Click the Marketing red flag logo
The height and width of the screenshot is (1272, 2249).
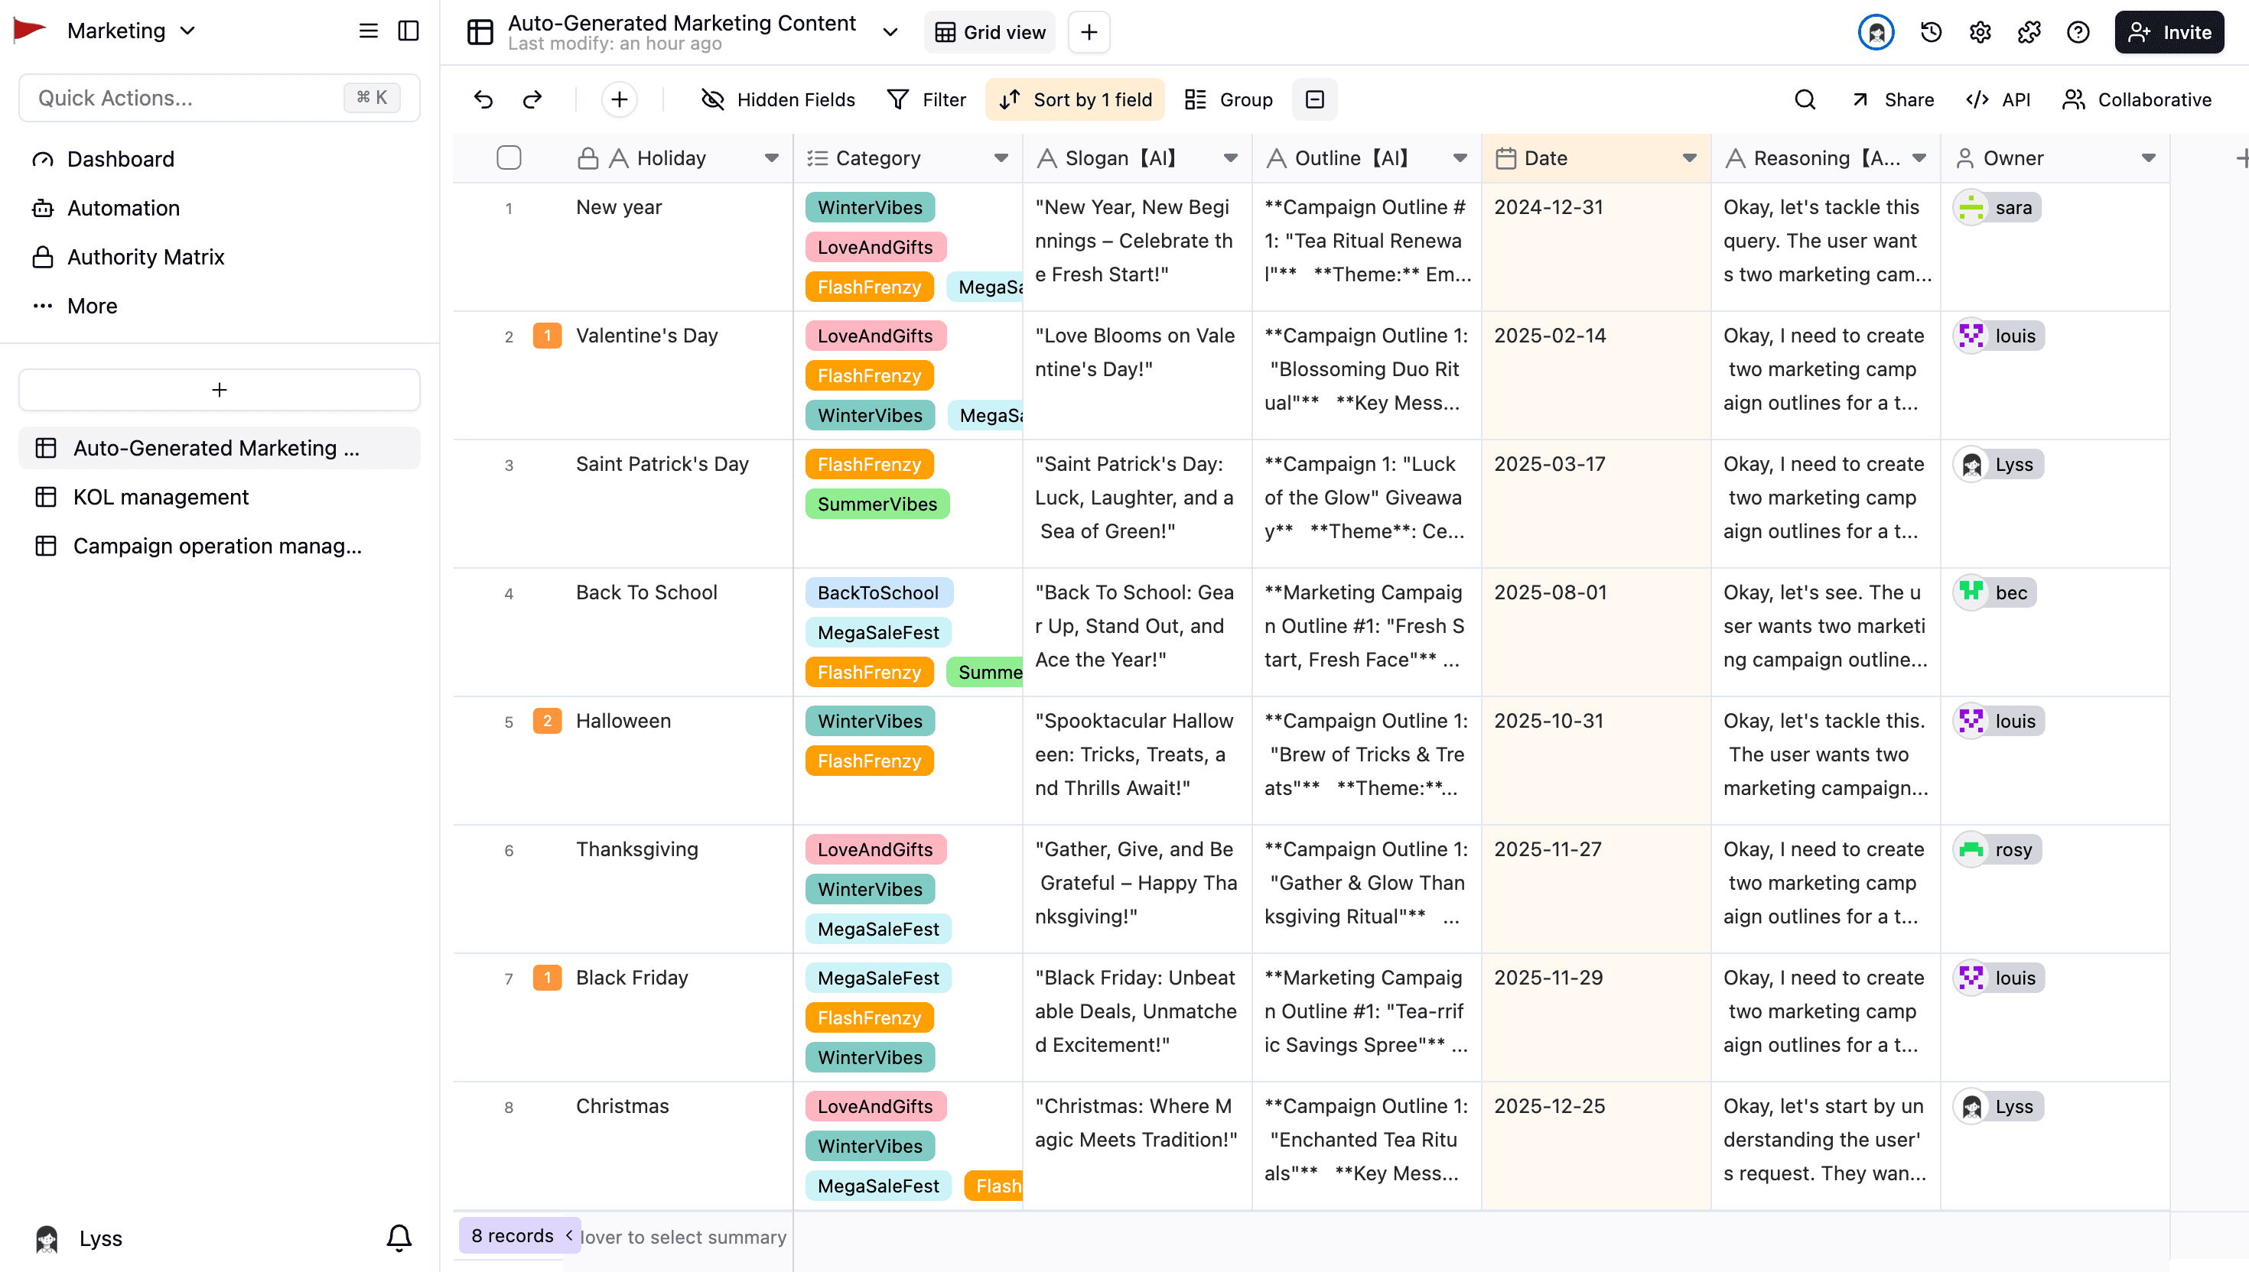tap(30, 31)
